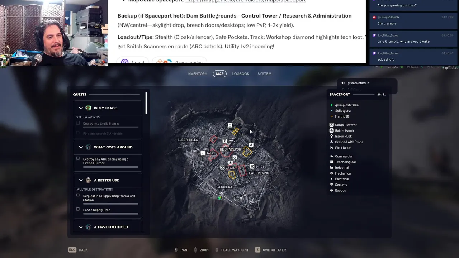This screenshot has height=258, width=459.
Task: Click the 29:21 timer in Spaceport header
Action: [x=382, y=95]
